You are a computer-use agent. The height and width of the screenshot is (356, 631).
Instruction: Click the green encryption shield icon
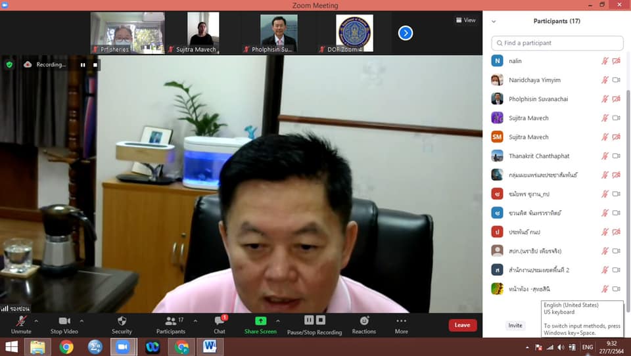click(x=9, y=64)
